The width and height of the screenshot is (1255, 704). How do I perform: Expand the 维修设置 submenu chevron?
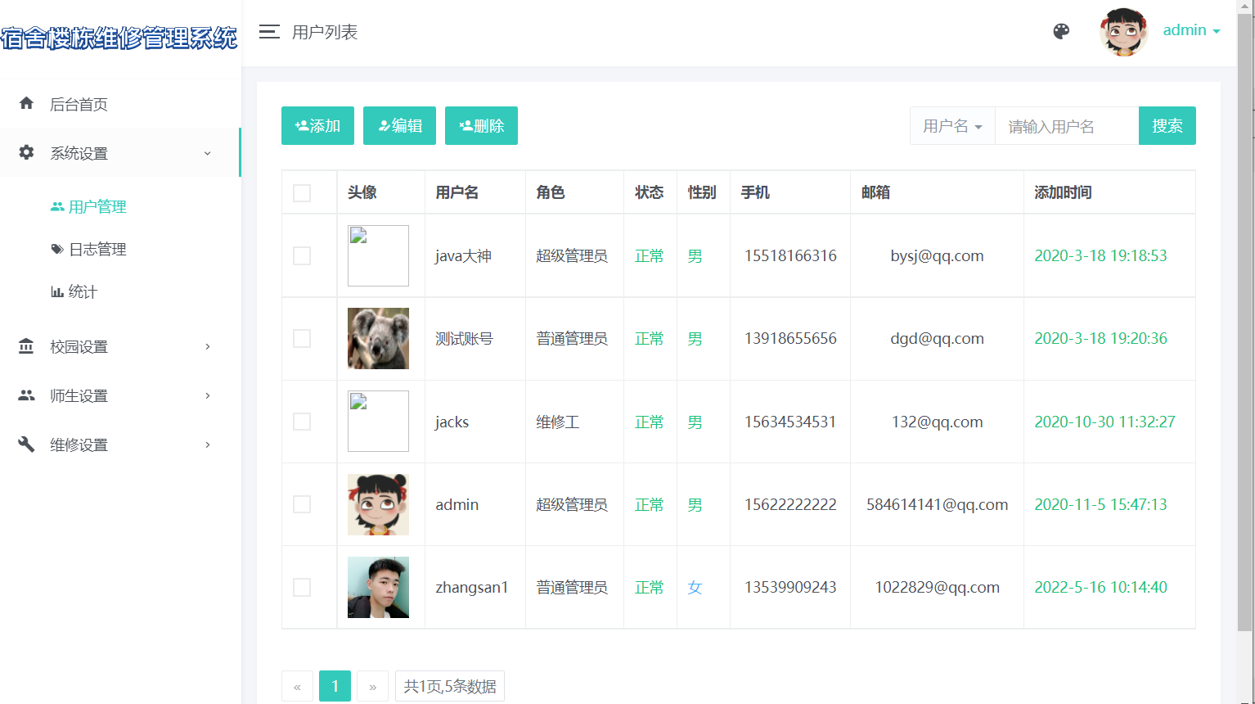point(208,445)
